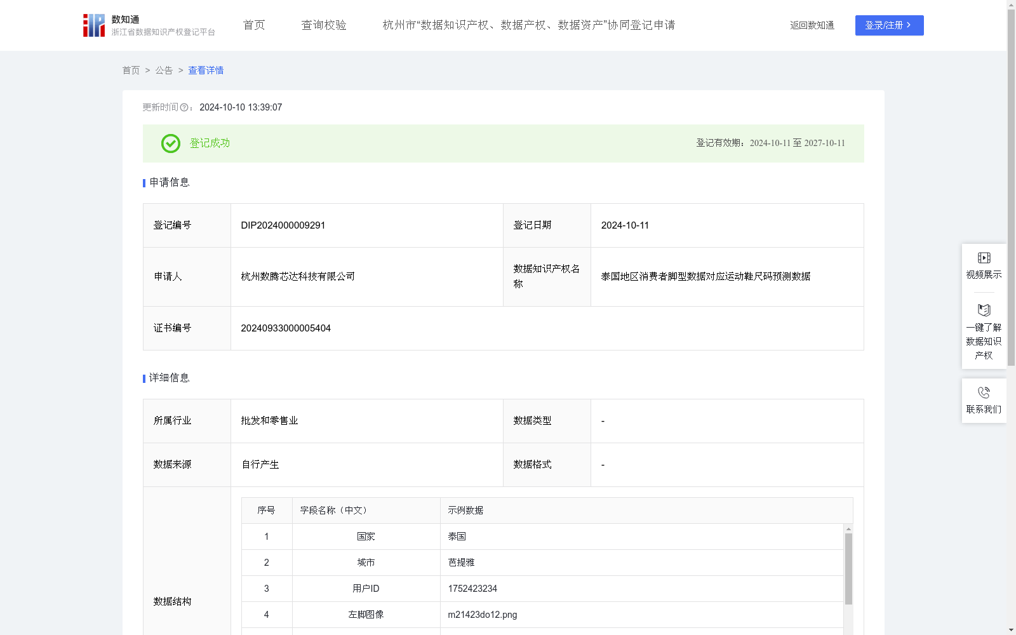Open 一键了解数据知识产权 guide icon
1016x635 pixels.
[x=984, y=310]
